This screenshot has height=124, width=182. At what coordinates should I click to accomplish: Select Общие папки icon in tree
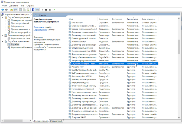[9, 26]
